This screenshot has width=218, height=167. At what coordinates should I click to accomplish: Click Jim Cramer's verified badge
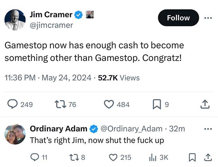[78, 15]
